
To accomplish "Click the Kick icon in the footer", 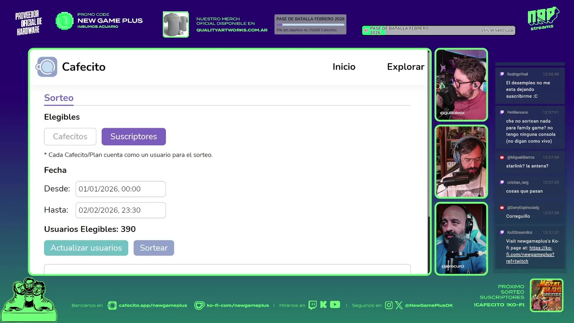I will point(324,305).
